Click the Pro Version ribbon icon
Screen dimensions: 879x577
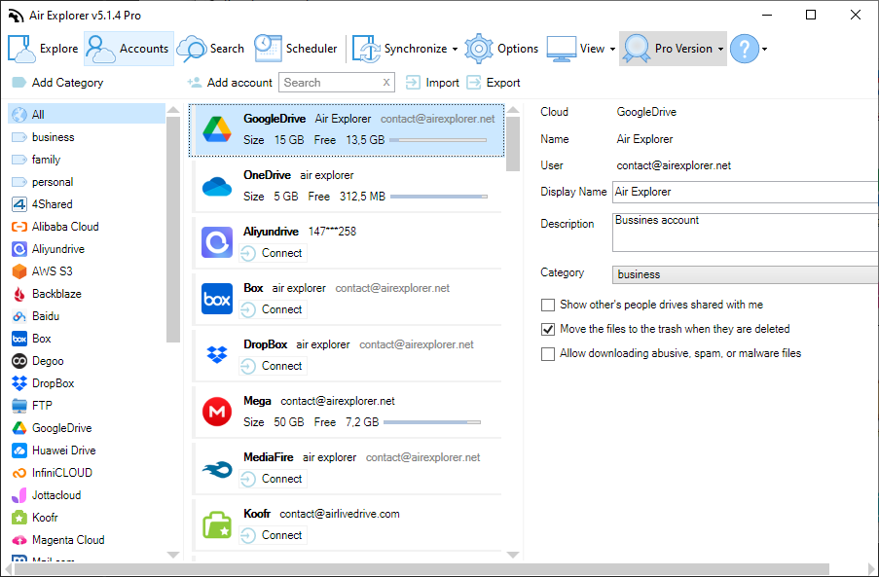[x=637, y=49]
